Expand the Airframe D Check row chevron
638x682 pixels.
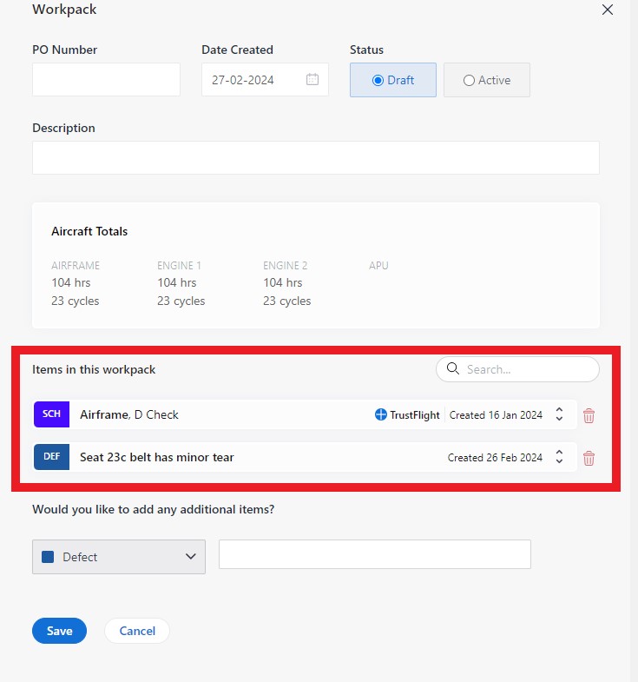tap(560, 415)
